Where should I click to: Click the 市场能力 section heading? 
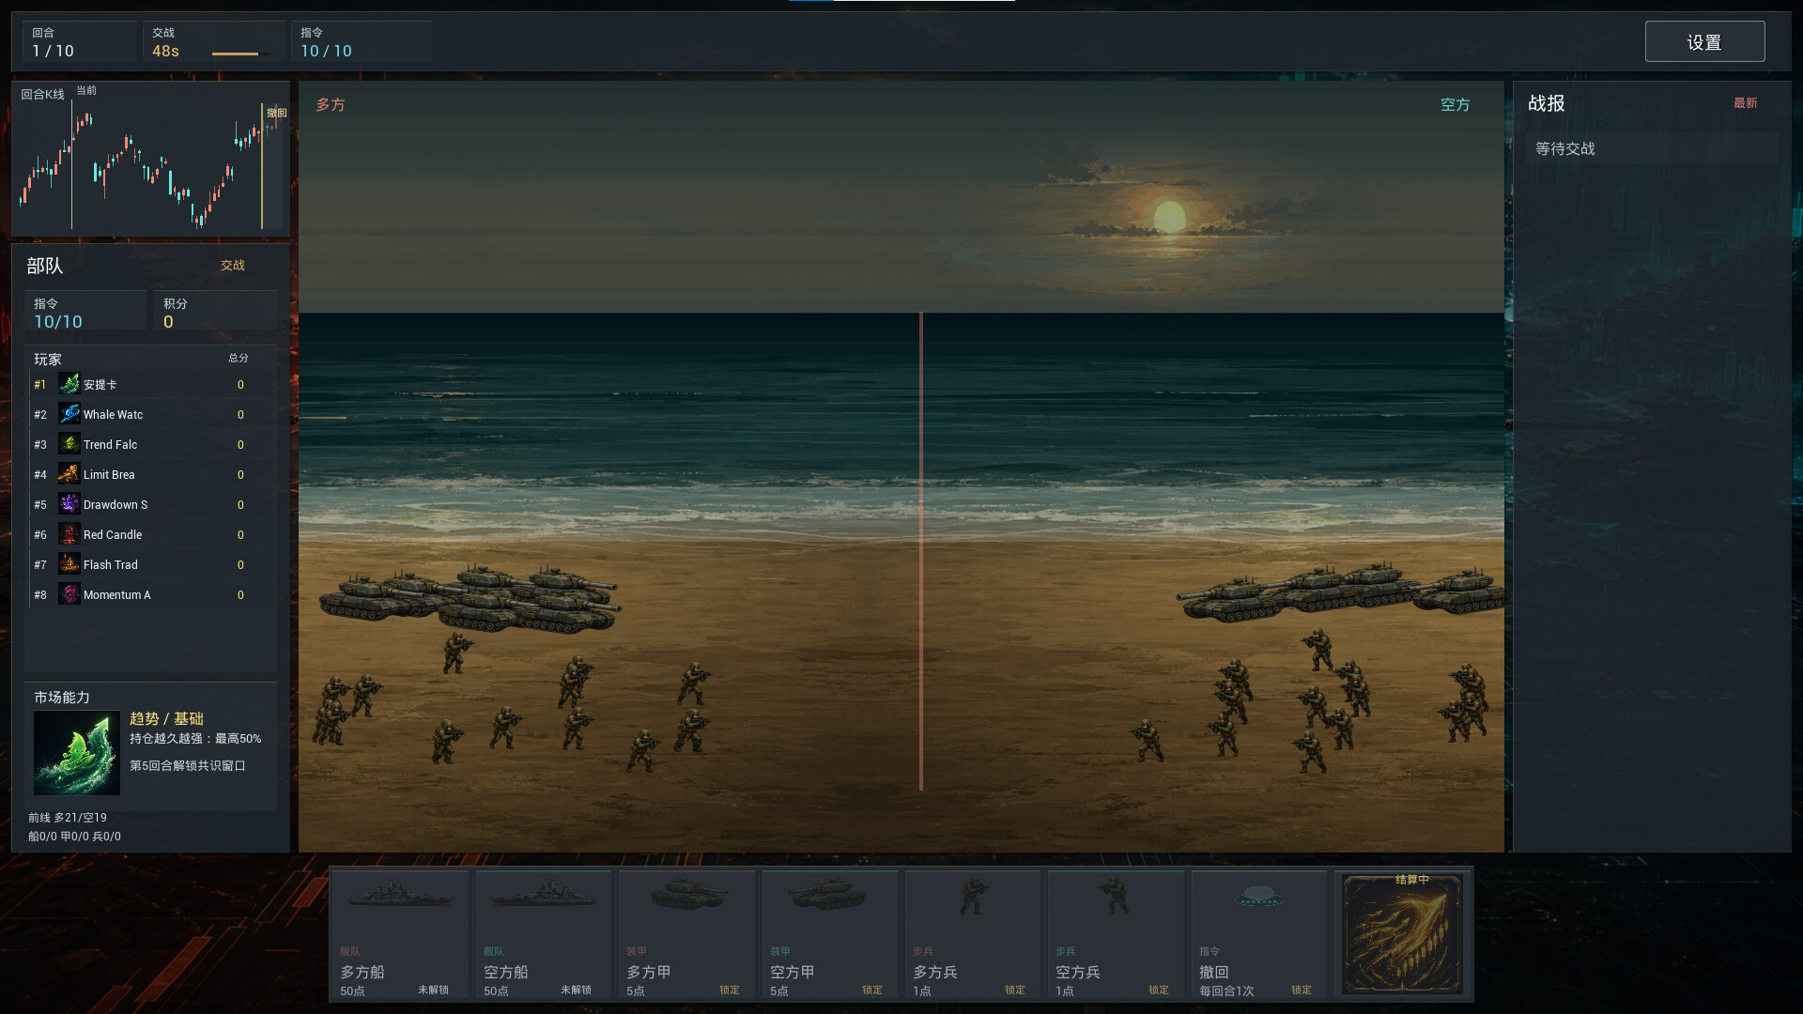point(62,698)
